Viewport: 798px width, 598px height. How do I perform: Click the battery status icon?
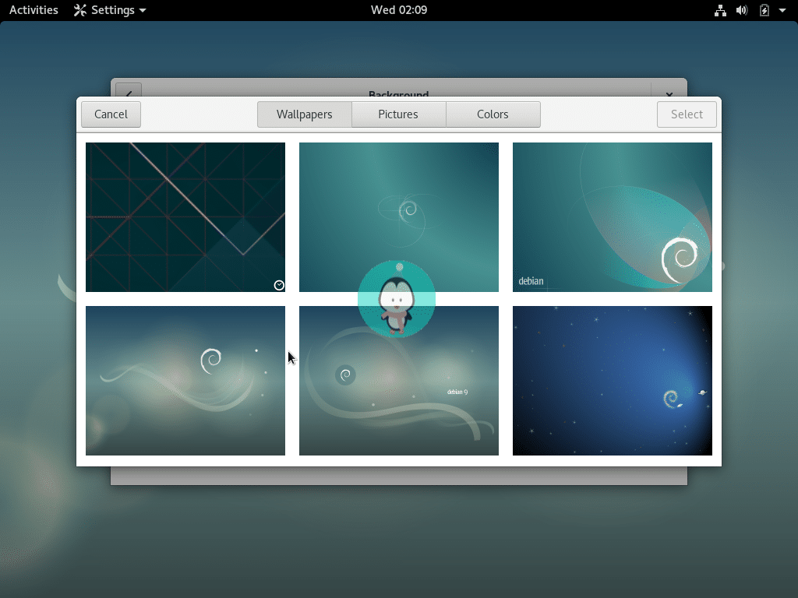pyautogui.click(x=764, y=10)
